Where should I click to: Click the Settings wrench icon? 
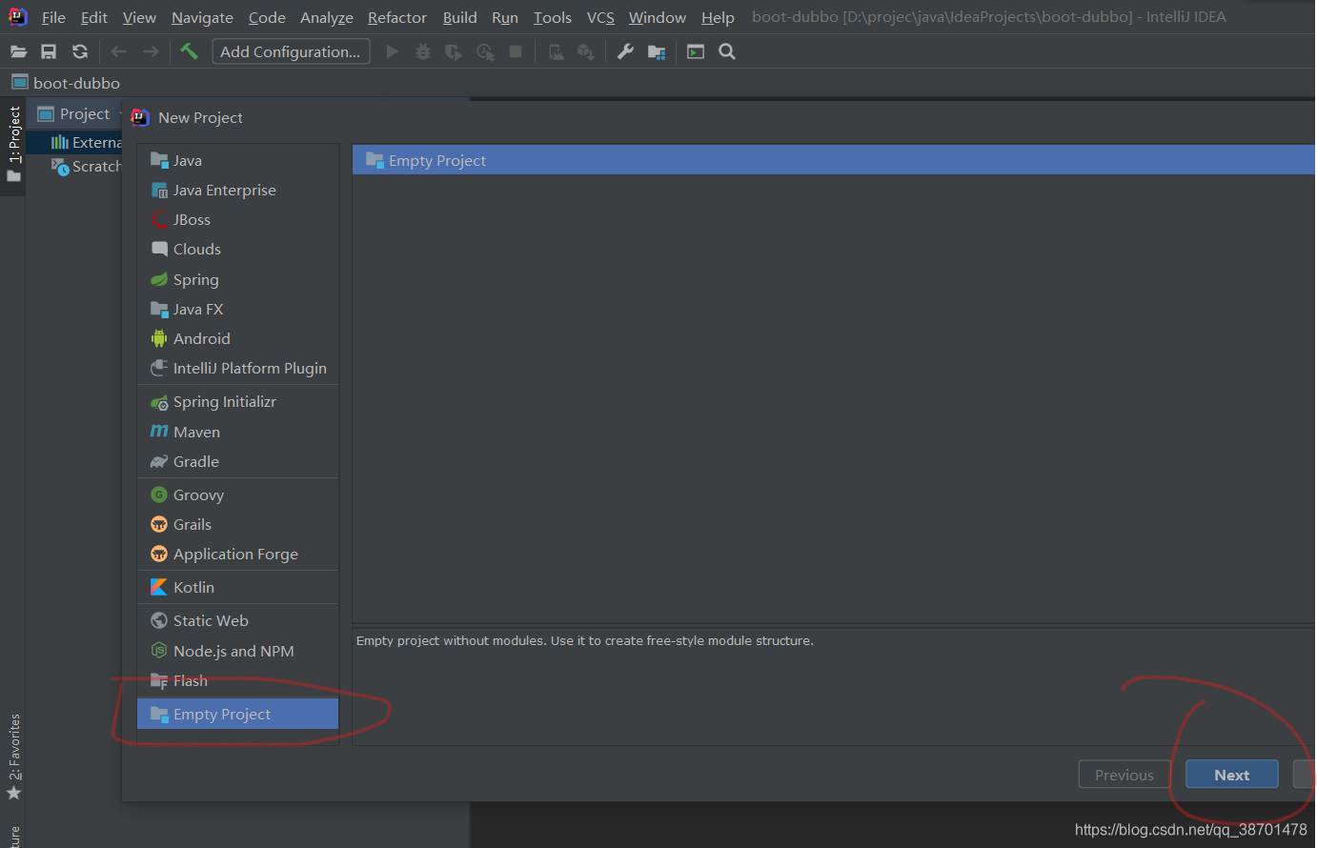[625, 51]
